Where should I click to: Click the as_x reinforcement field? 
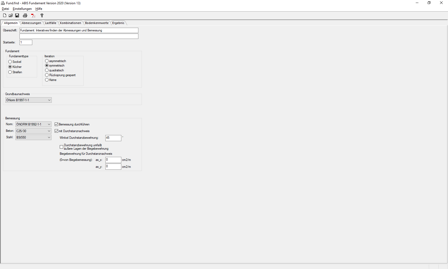[113, 160]
